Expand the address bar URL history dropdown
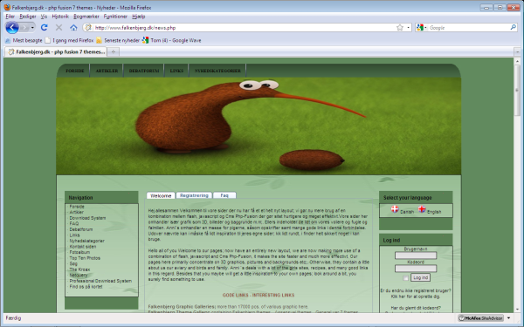Viewport: 524px width, 327px height. (409, 28)
